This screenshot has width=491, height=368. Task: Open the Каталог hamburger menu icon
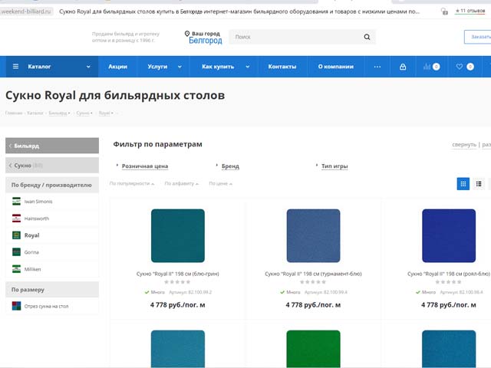(x=15, y=67)
